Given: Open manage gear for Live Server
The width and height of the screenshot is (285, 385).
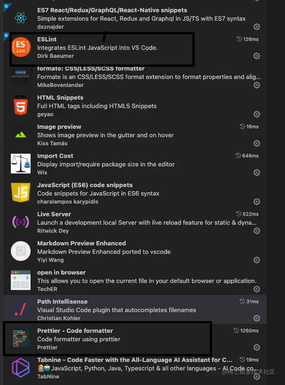Looking at the screenshot, I should (257, 231).
